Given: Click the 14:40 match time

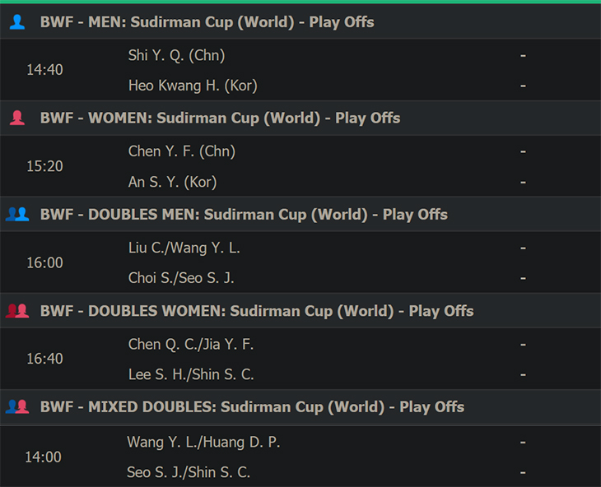Looking at the screenshot, I should pos(44,70).
